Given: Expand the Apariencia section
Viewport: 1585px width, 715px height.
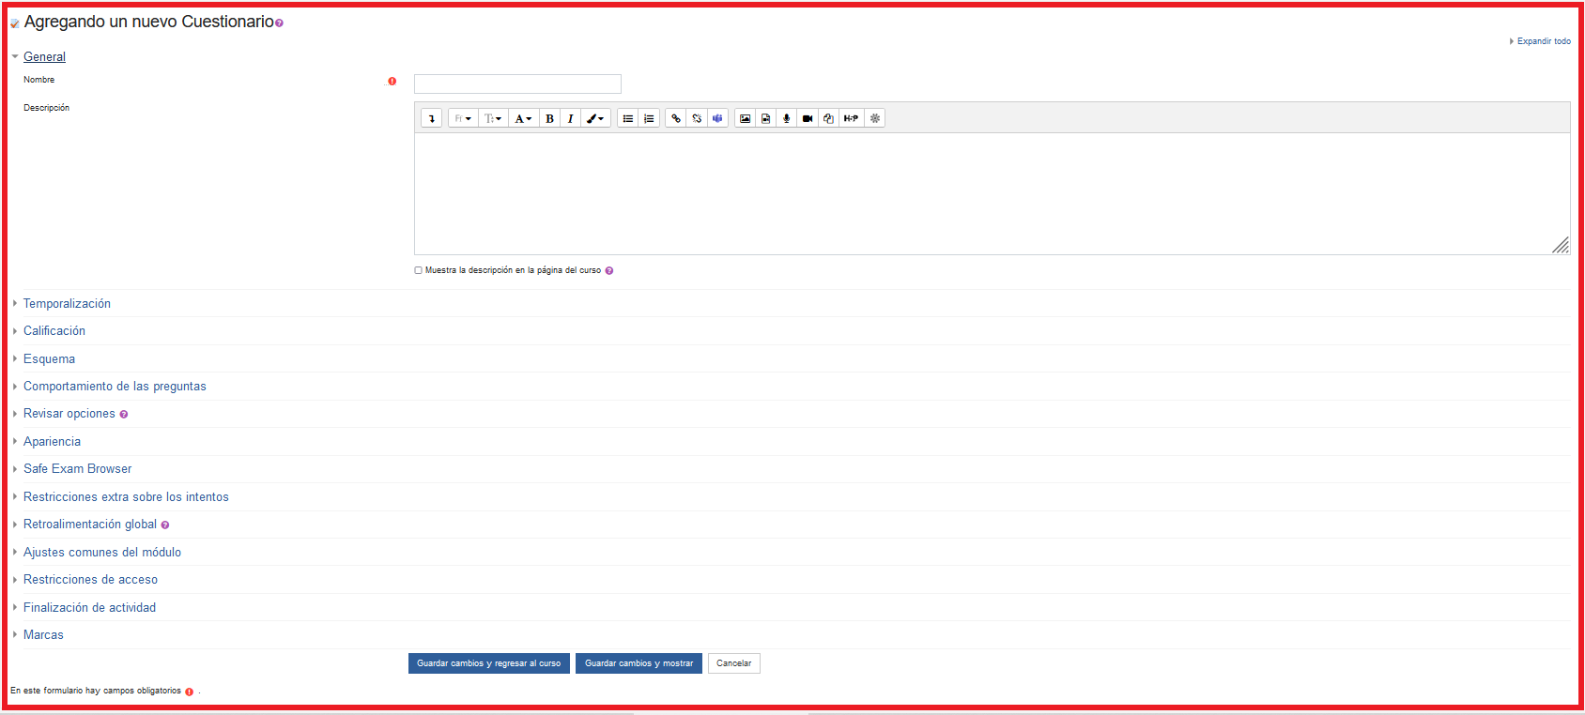Looking at the screenshot, I should 52,442.
